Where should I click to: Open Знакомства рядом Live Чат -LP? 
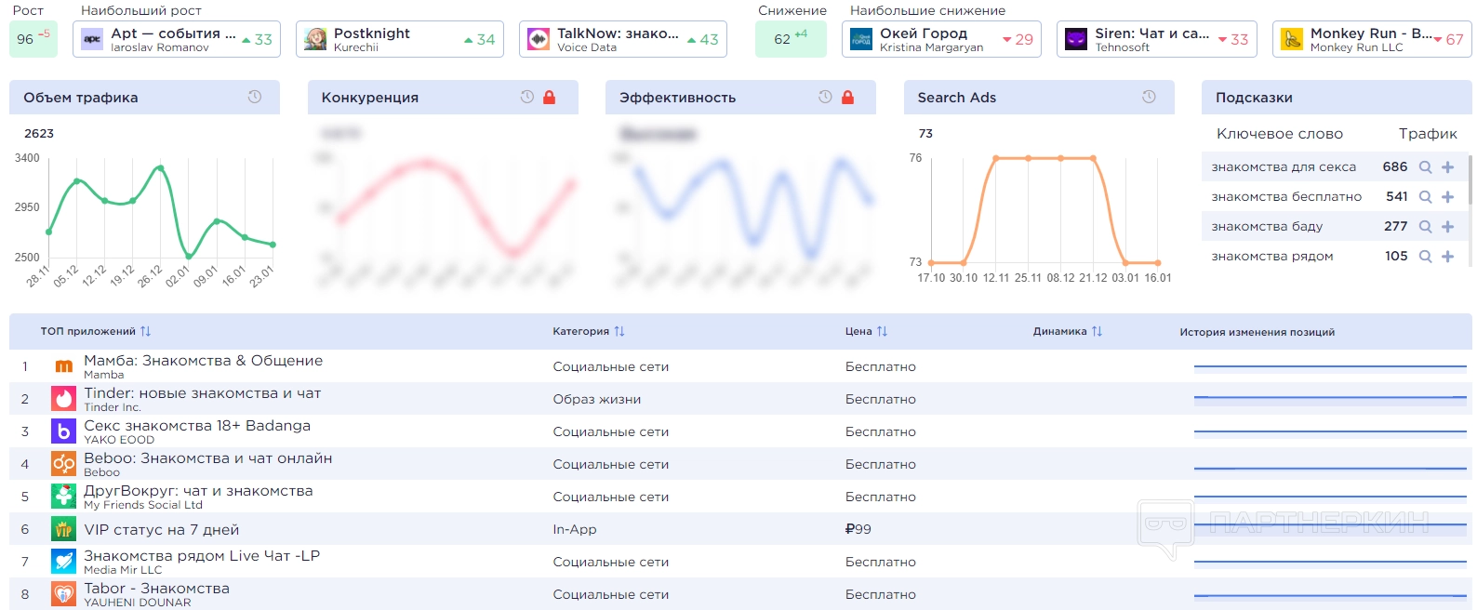(x=202, y=556)
